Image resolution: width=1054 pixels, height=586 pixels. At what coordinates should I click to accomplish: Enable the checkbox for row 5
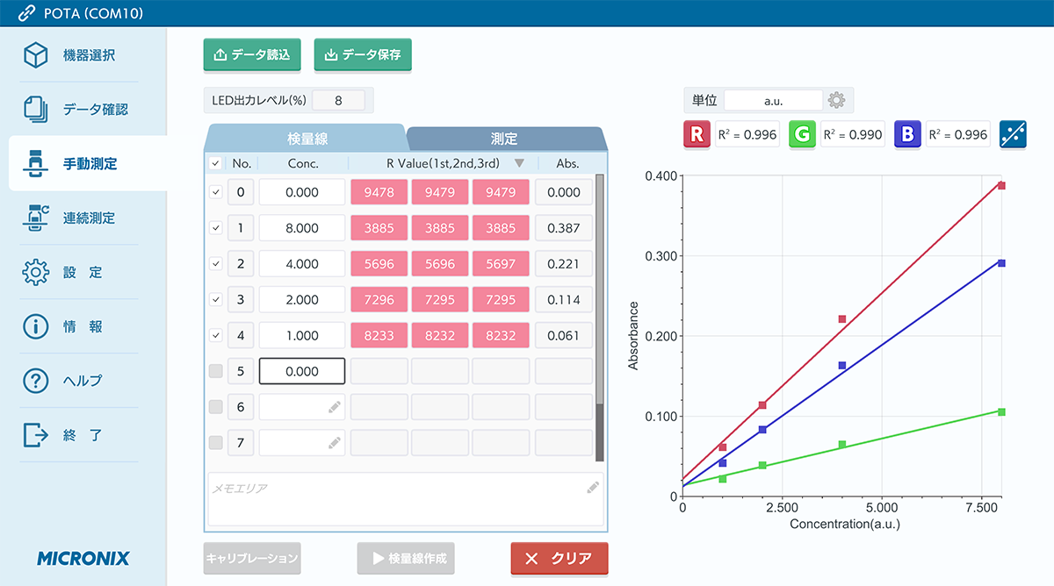click(x=216, y=371)
